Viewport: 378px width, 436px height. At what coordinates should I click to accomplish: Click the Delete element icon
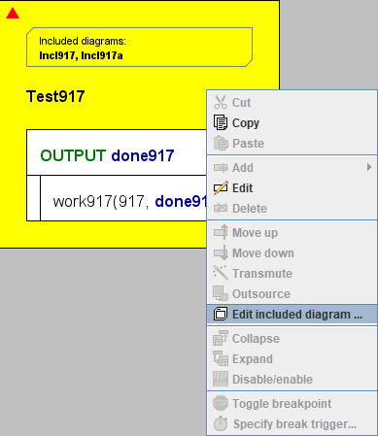click(x=221, y=208)
